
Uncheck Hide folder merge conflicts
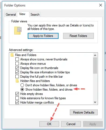tap(17, 102)
